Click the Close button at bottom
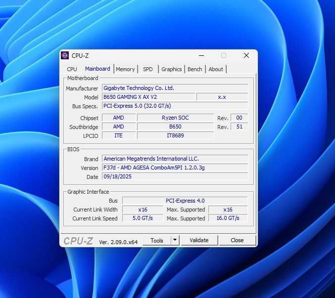Image resolution: width=335 pixels, height=298 pixels. [x=237, y=240]
